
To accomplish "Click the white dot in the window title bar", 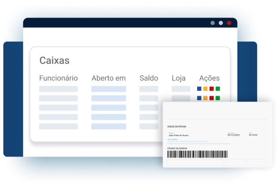I will tap(221, 23).
